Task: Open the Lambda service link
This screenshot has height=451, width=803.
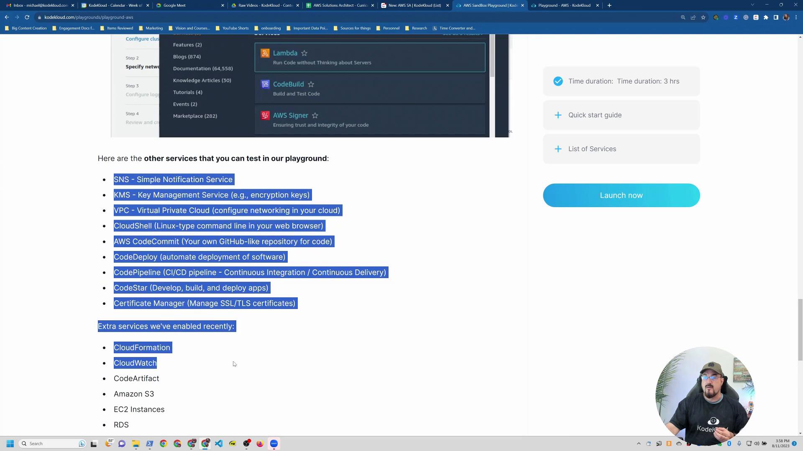Action: [285, 53]
